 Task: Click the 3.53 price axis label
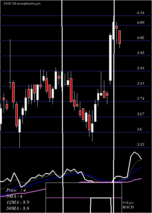click(x=140, y=145)
